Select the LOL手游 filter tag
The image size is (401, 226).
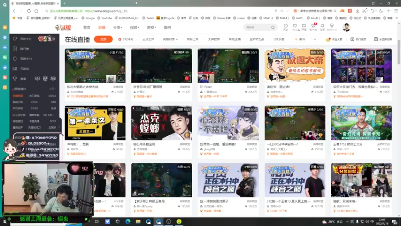coord(279,39)
